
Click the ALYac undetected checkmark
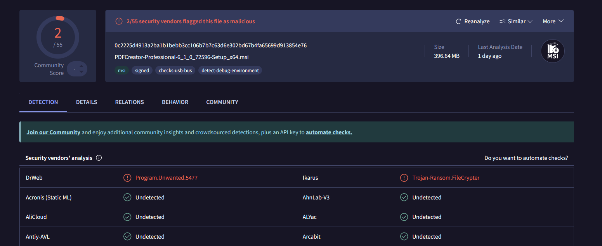coord(404,217)
